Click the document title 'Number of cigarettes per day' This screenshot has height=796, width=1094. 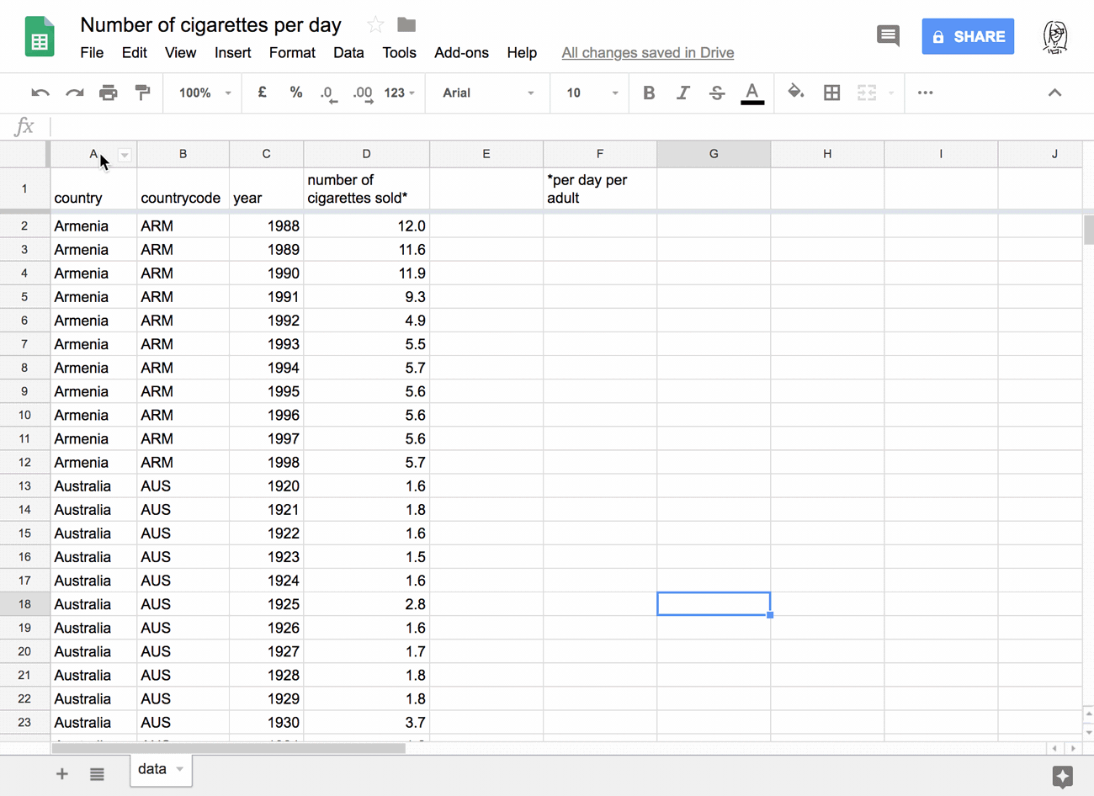210,25
